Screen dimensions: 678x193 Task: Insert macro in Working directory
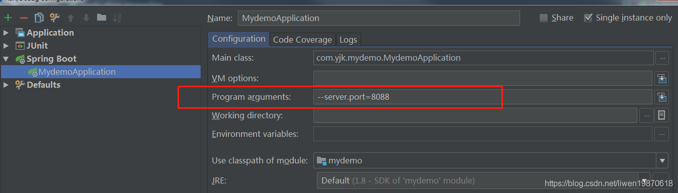coord(662,116)
